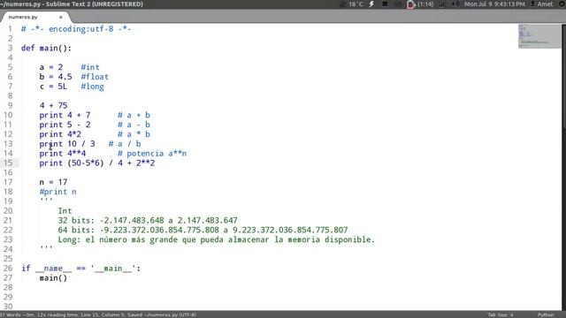Image resolution: width=566 pixels, height=318 pixels.
Task: Click the line 'n = 17'
Action: click(x=53, y=182)
